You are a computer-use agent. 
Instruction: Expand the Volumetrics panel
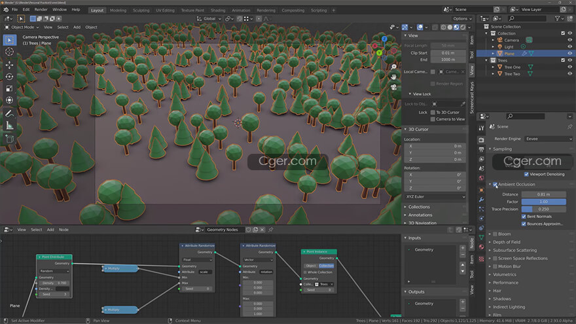pos(505,274)
